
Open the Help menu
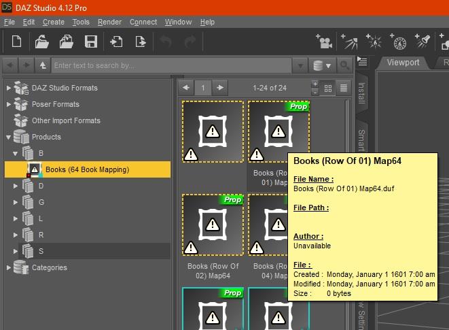(x=207, y=22)
